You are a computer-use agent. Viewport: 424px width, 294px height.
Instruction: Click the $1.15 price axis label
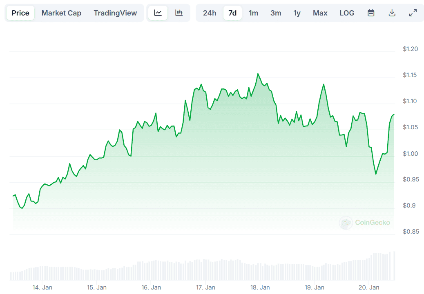[410, 75]
